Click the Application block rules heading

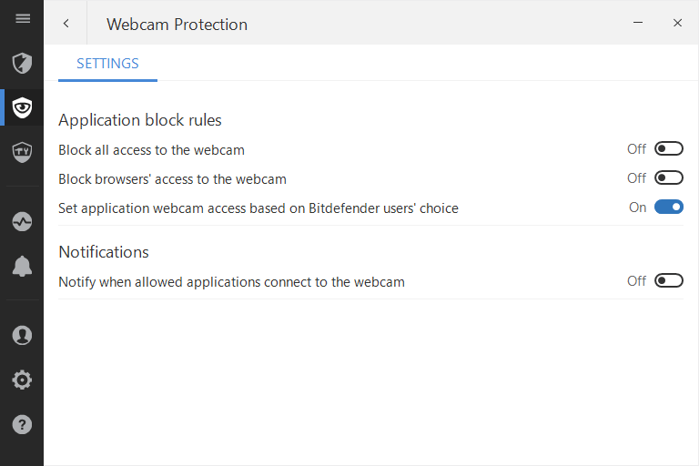coord(140,120)
